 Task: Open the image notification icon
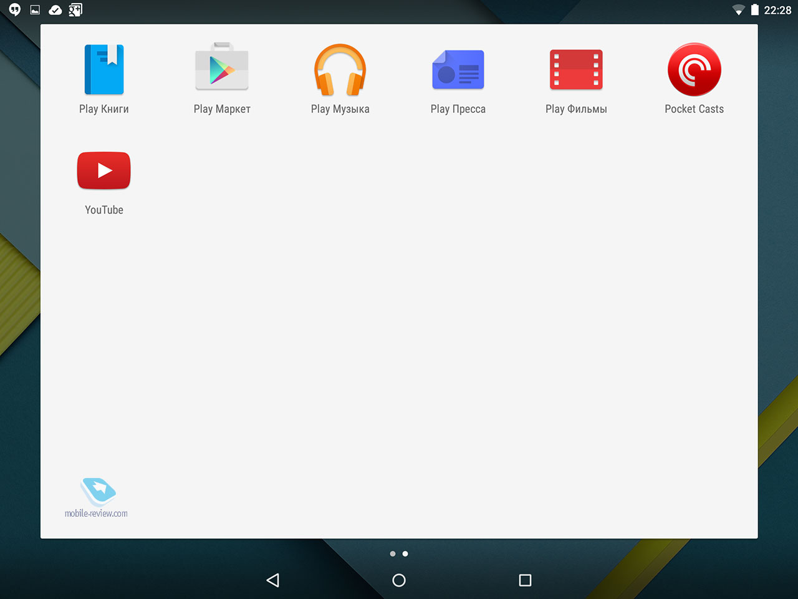[36, 10]
